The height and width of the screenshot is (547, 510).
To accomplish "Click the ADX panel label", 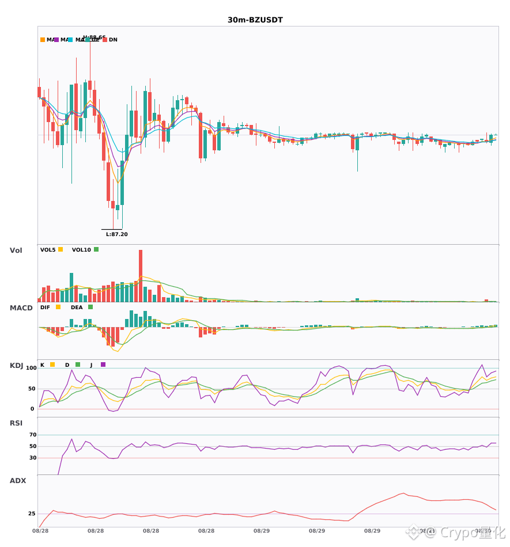I will pos(18,481).
